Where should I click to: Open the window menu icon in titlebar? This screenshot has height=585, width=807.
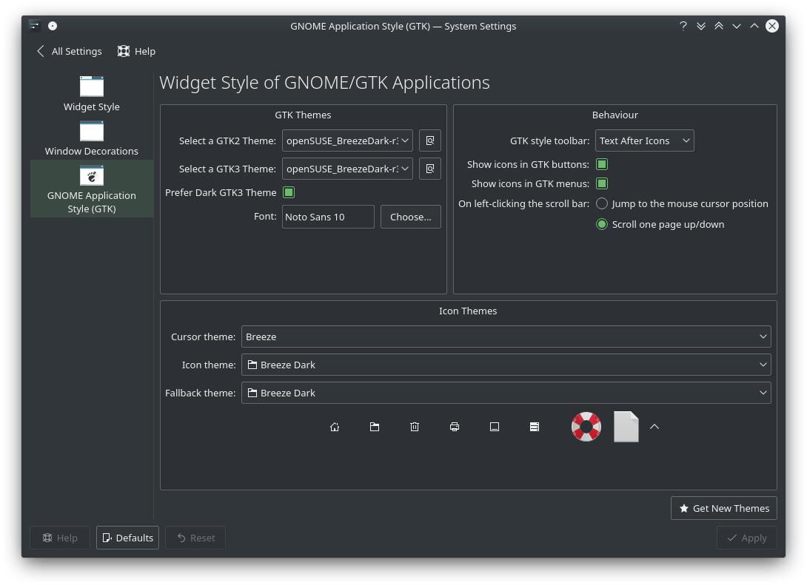tap(35, 26)
